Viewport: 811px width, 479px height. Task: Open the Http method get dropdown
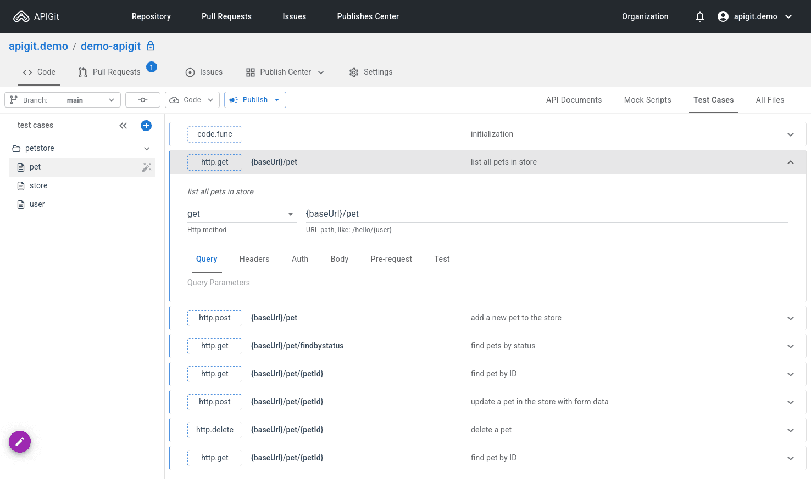(241, 214)
